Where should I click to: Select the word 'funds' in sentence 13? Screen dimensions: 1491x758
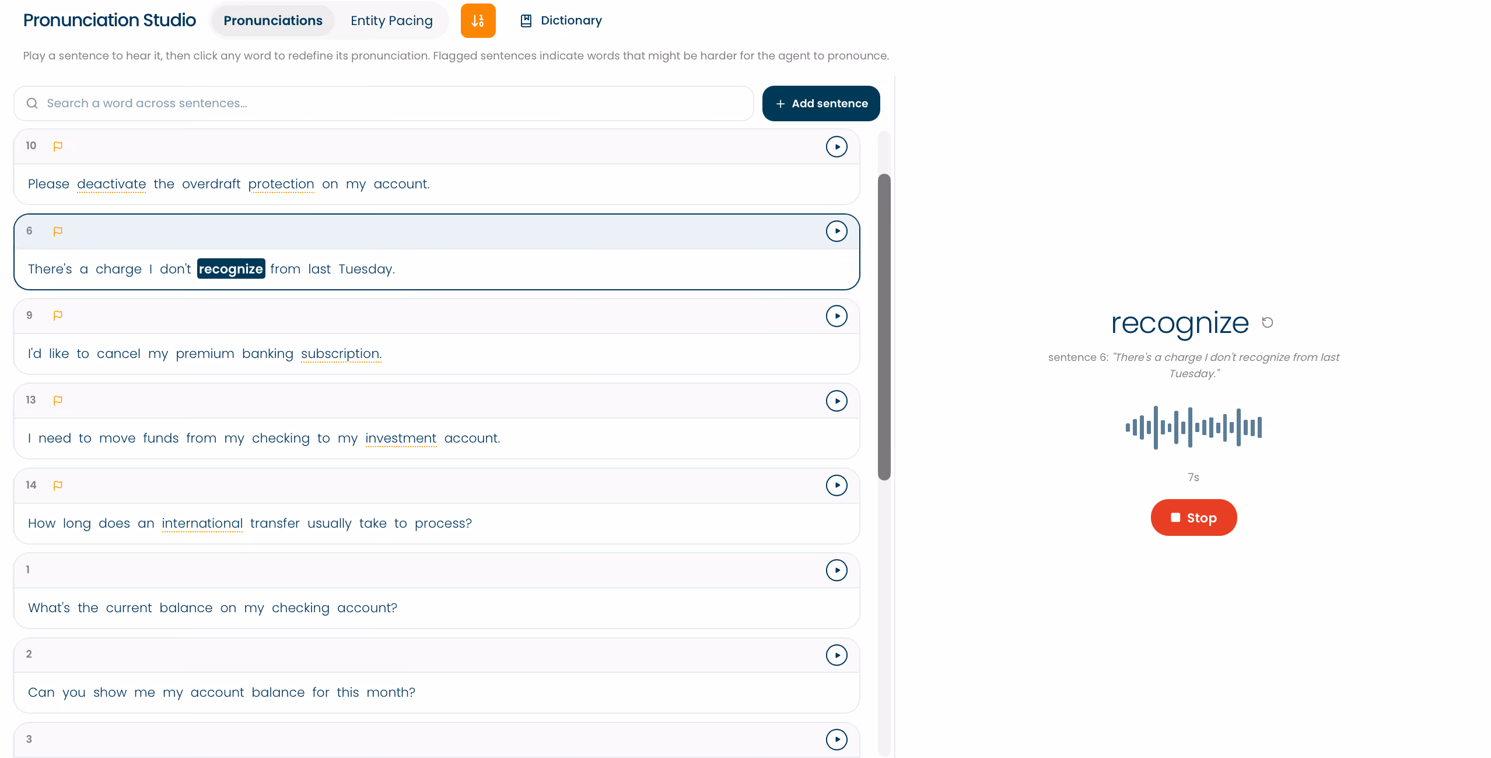pos(160,438)
